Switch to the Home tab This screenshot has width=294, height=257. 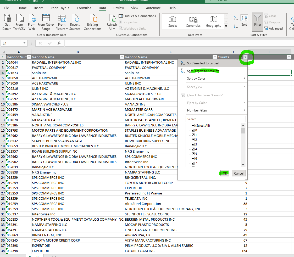[22, 8]
